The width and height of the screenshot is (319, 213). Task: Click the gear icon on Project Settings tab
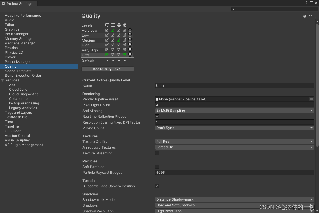point(4,3)
